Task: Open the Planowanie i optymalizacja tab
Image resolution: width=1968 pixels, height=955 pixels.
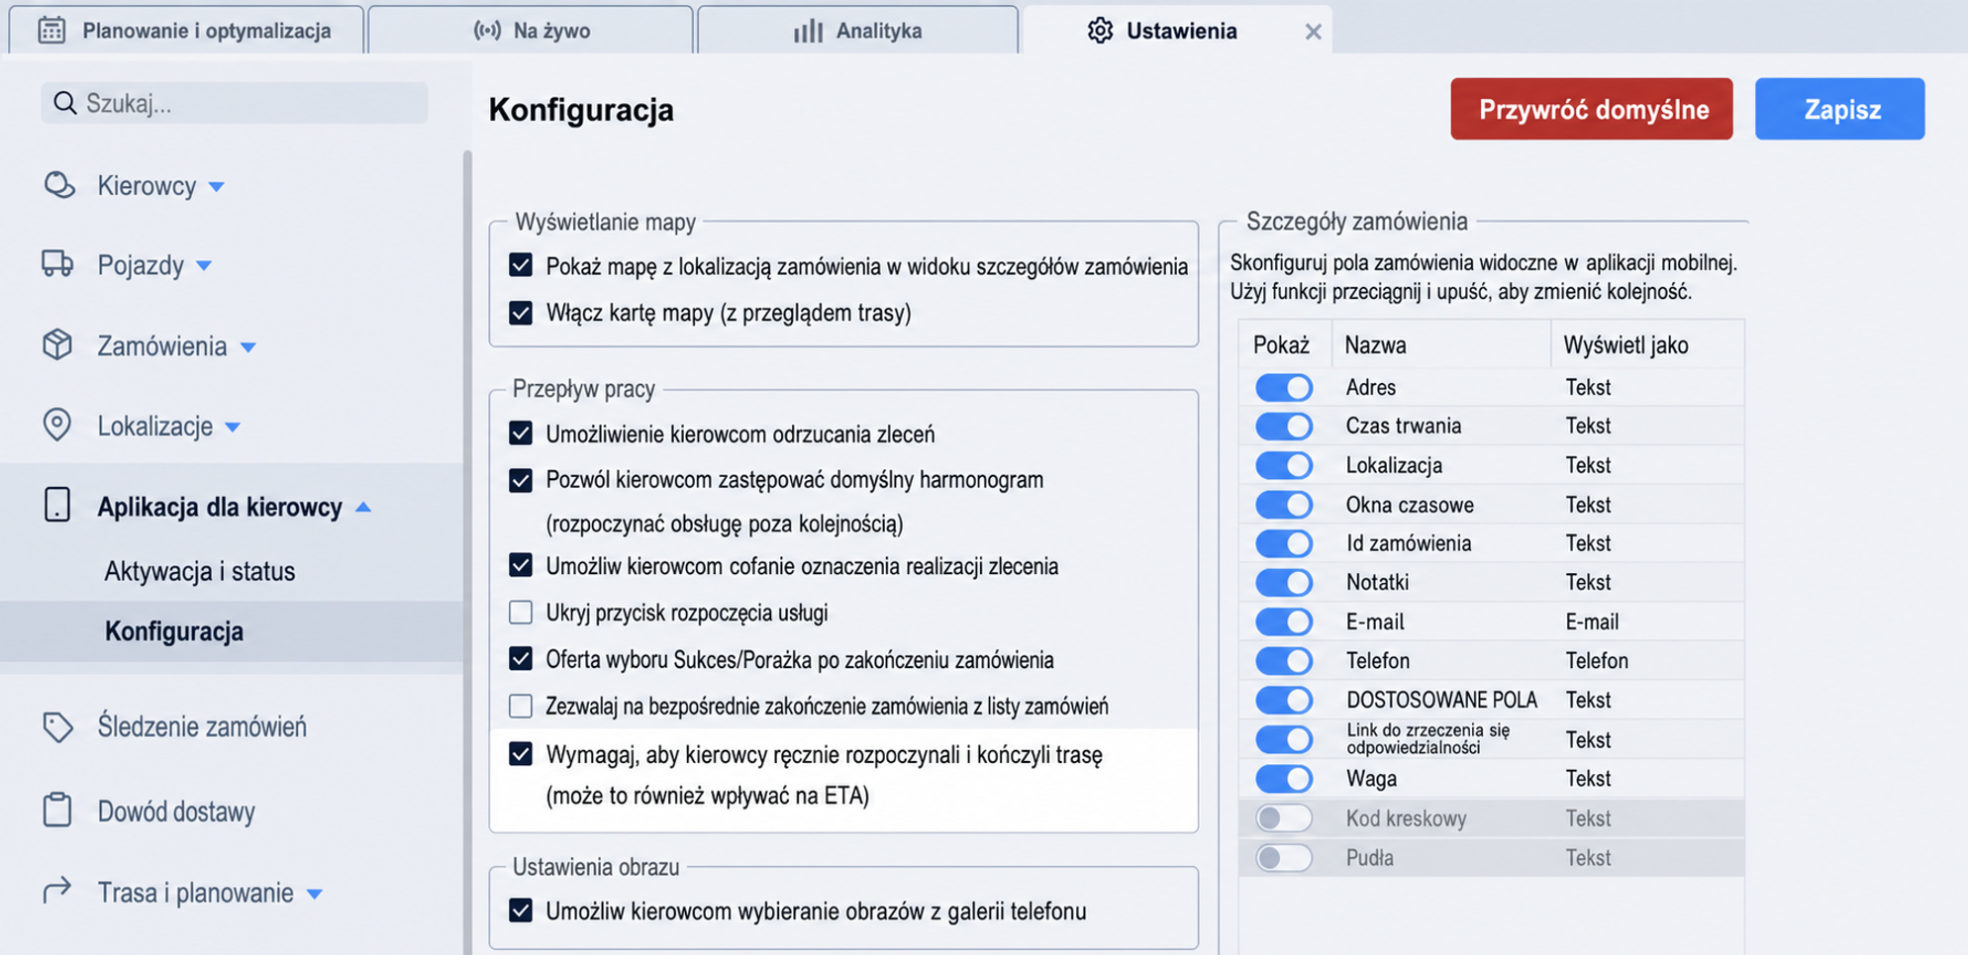Action: 186,31
